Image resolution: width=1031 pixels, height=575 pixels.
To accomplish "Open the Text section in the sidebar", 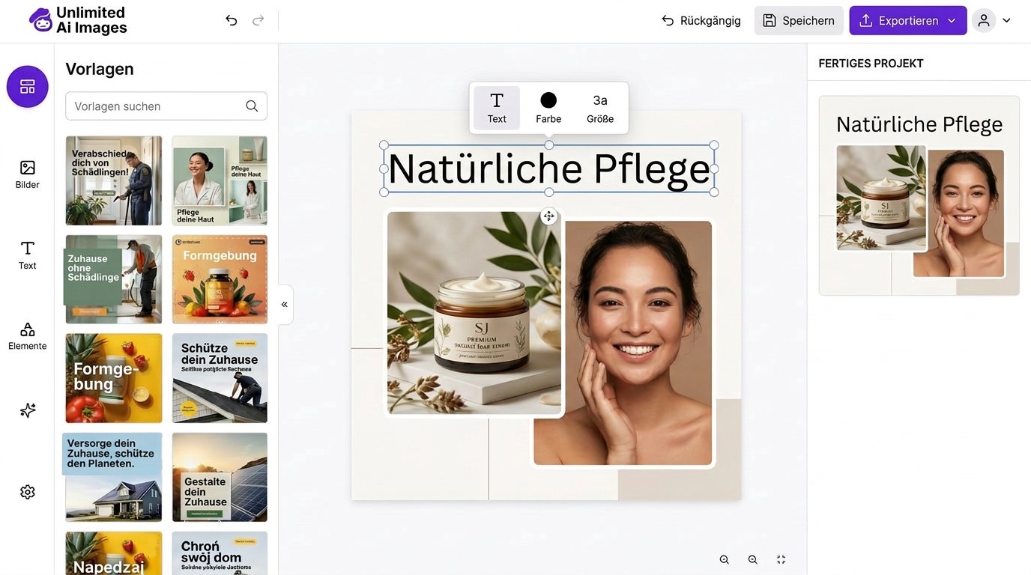I will click(28, 255).
